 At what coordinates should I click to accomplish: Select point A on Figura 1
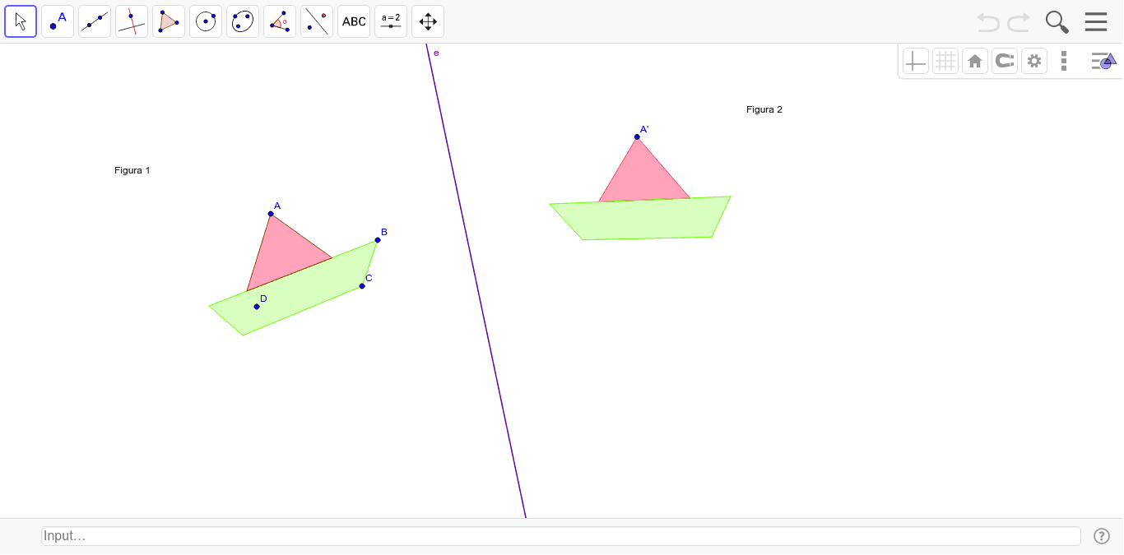(271, 214)
